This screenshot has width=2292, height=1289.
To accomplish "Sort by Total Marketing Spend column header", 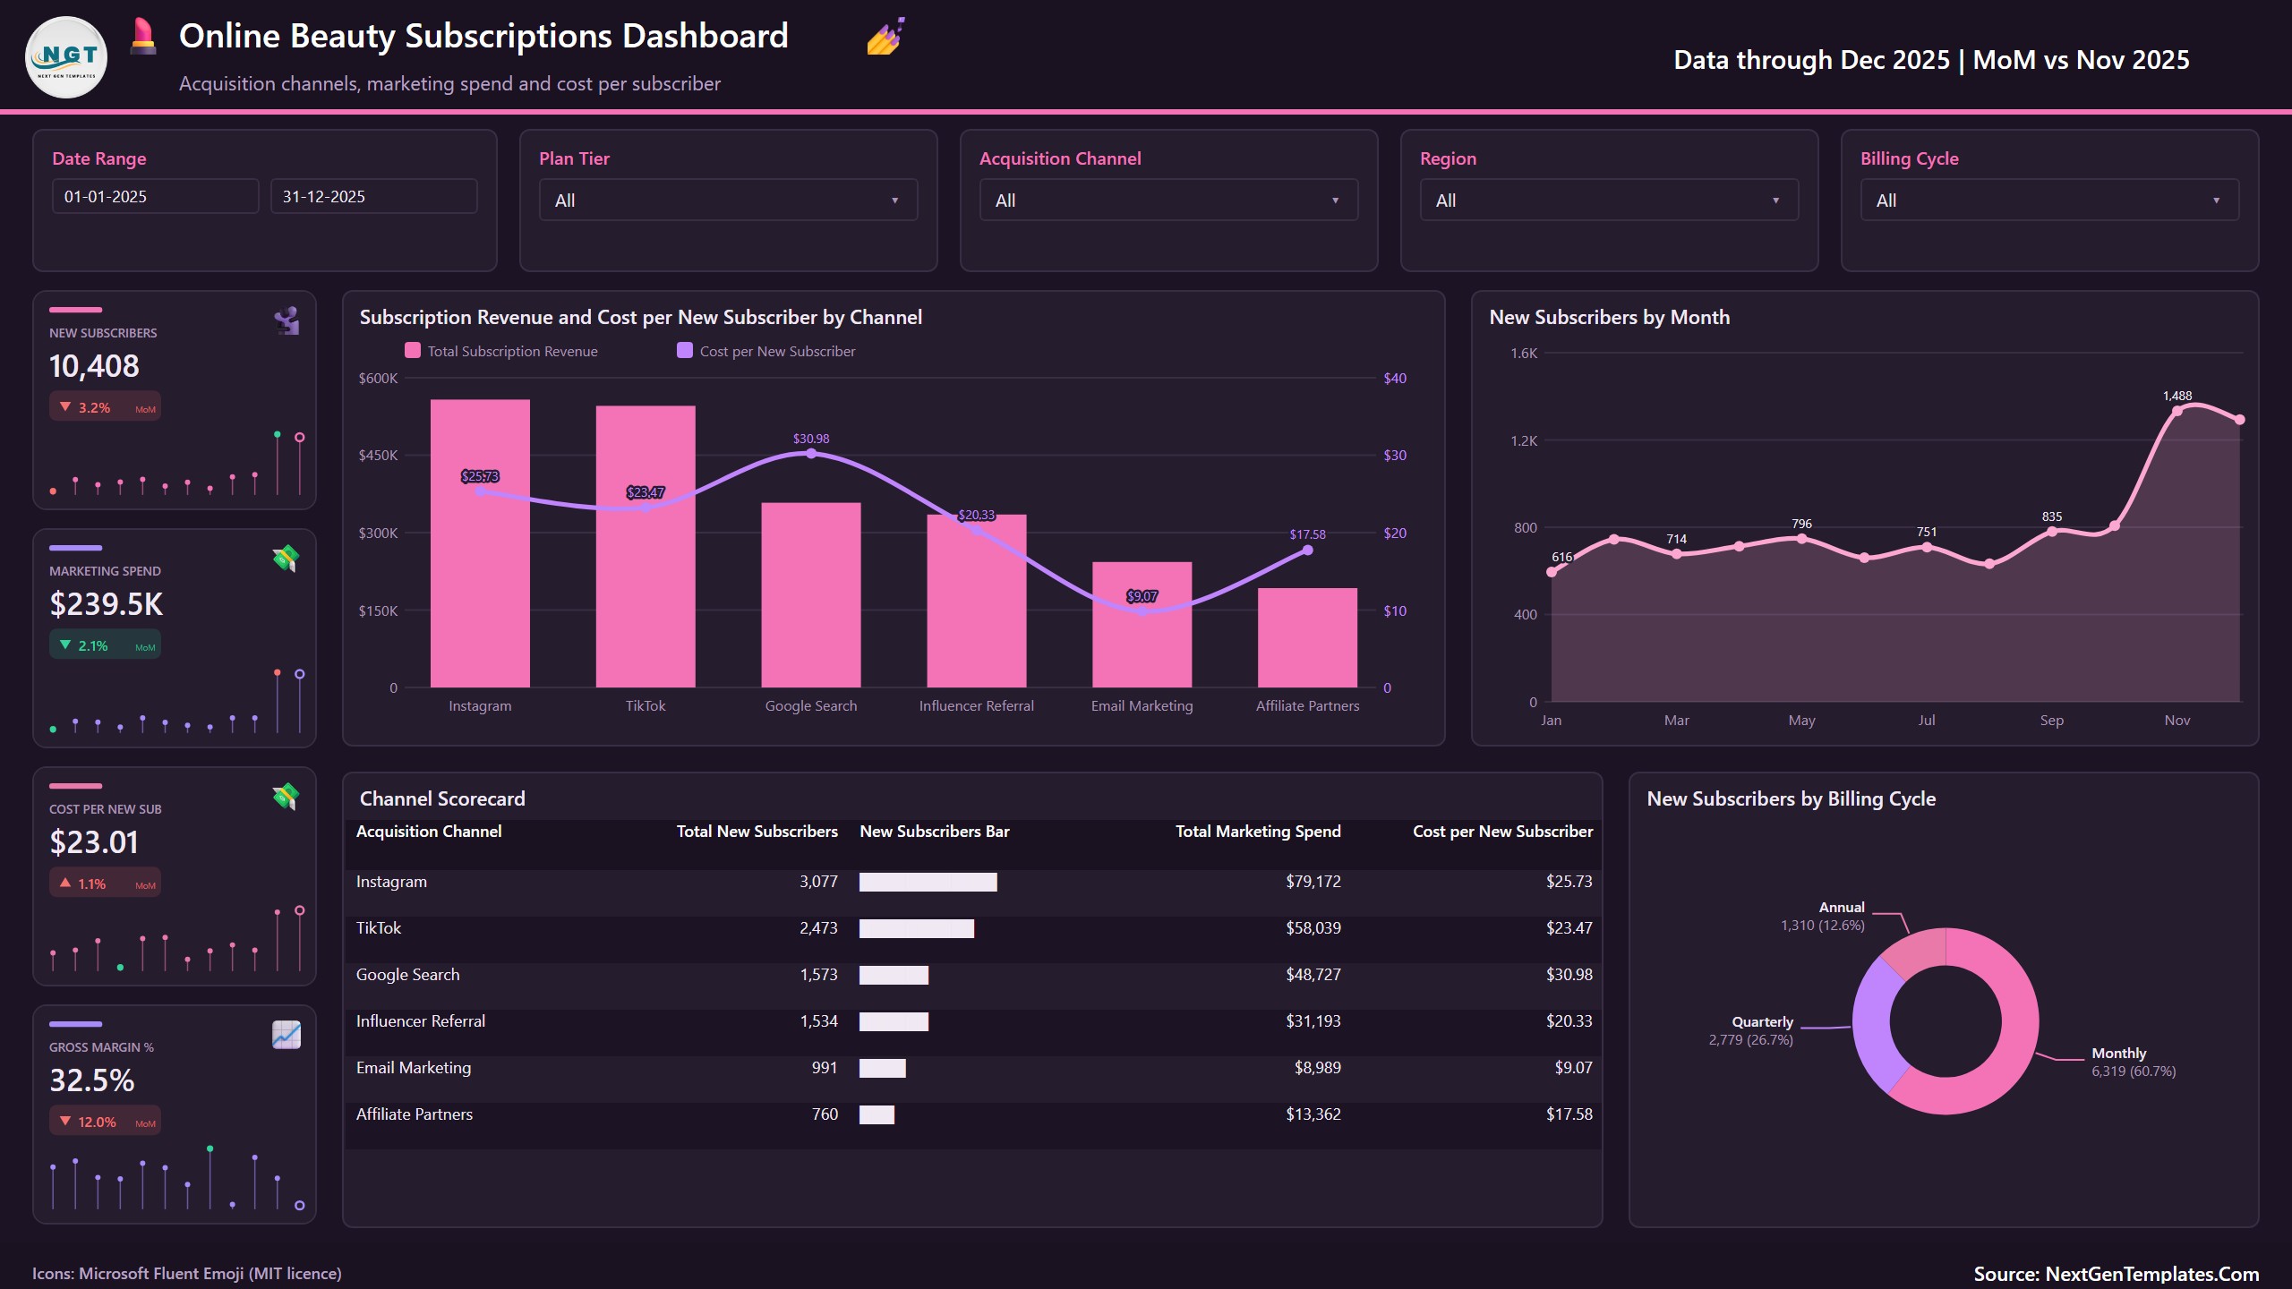I will 1258,832.
